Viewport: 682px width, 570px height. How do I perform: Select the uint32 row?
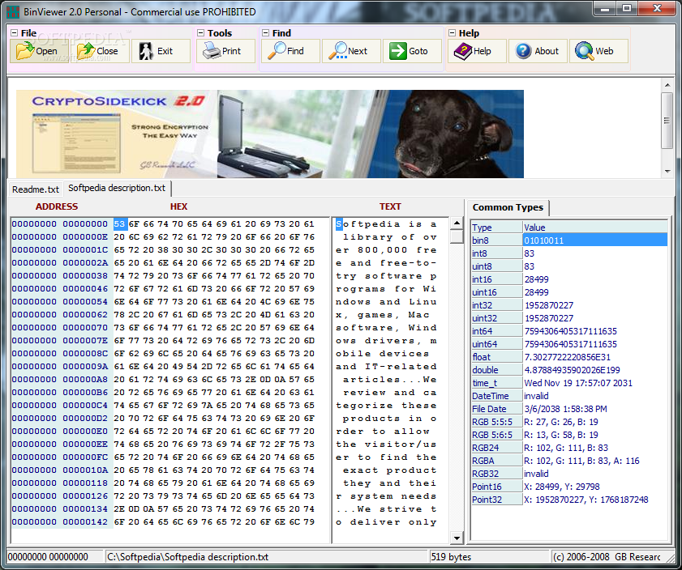point(569,318)
